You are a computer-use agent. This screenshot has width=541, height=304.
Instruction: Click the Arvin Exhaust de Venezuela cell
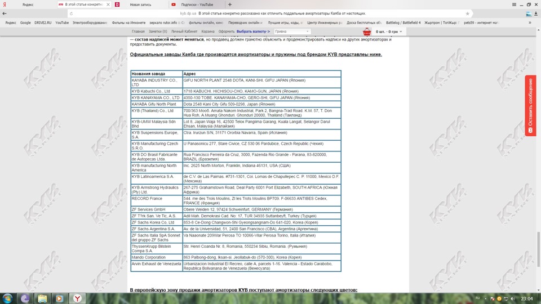pos(157,266)
